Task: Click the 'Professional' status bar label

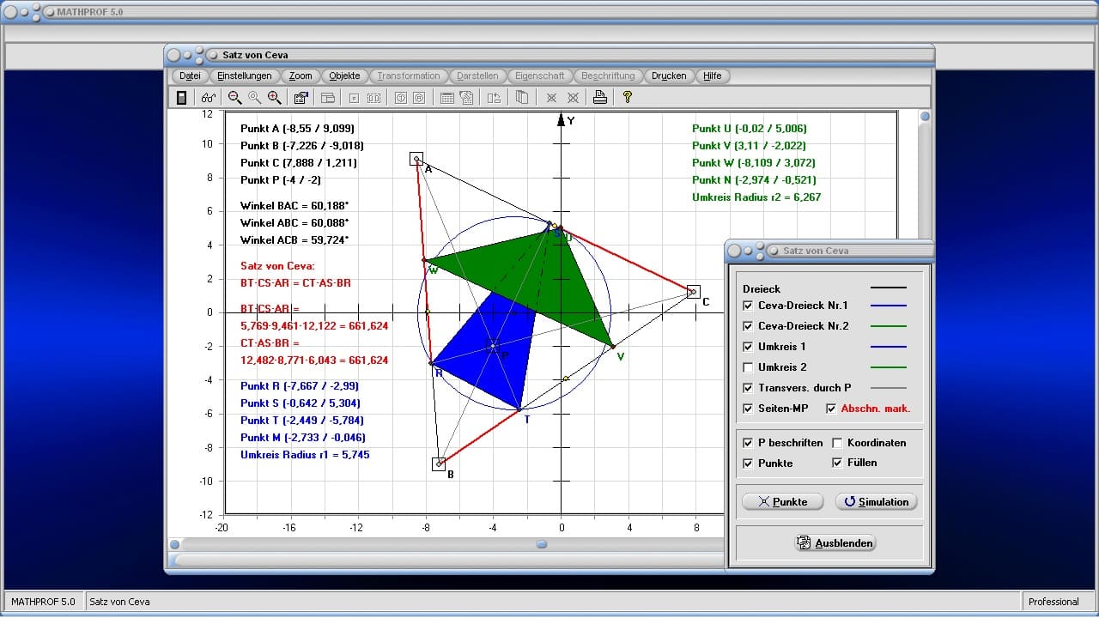Action: (1053, 602)
